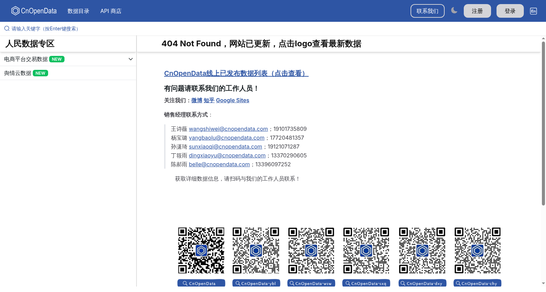This screenshot has height=292, width=546.
Task: Click the CnOpenData-dxy search label
Action: coord(422,283)
